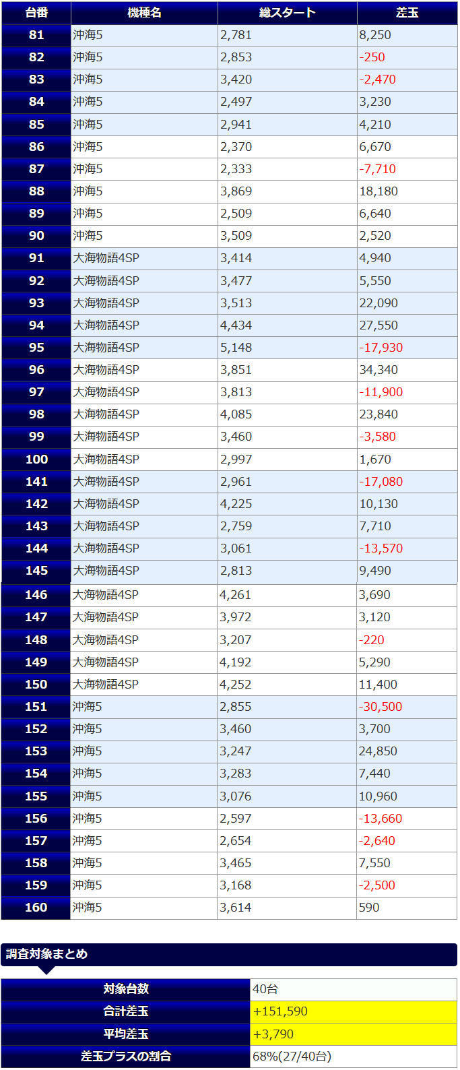Click 差玉 value 5,550

click(x=375, y=281)
